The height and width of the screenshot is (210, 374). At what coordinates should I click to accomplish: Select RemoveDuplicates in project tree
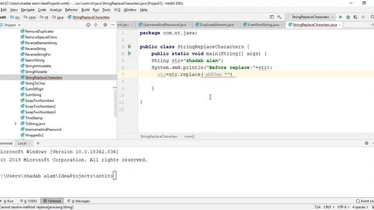pyautogui.click(x=39, y=32)
